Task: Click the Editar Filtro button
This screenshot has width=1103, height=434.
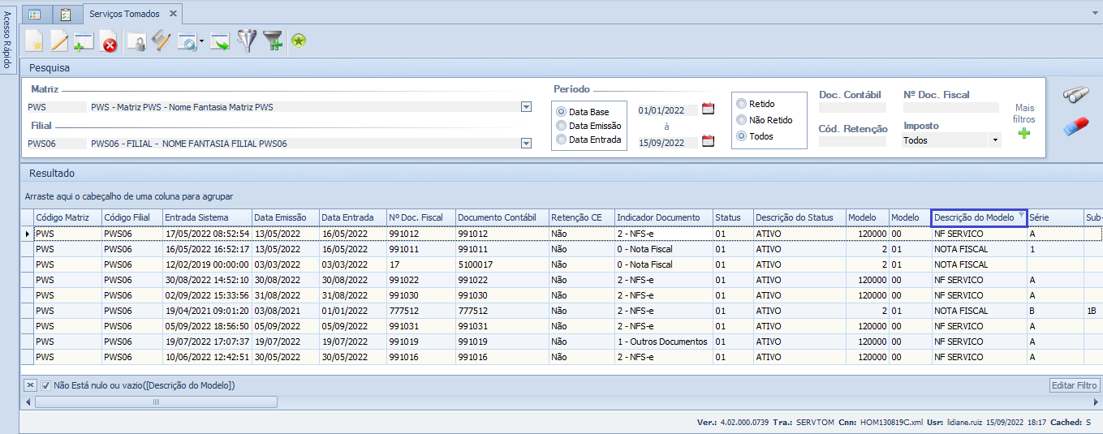Action: coord(1074,386)
